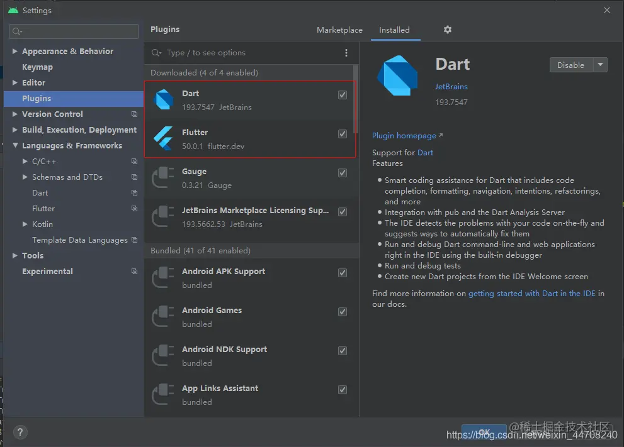
Task: Click the large Dart logo in details pane
Action: [397, 75]
